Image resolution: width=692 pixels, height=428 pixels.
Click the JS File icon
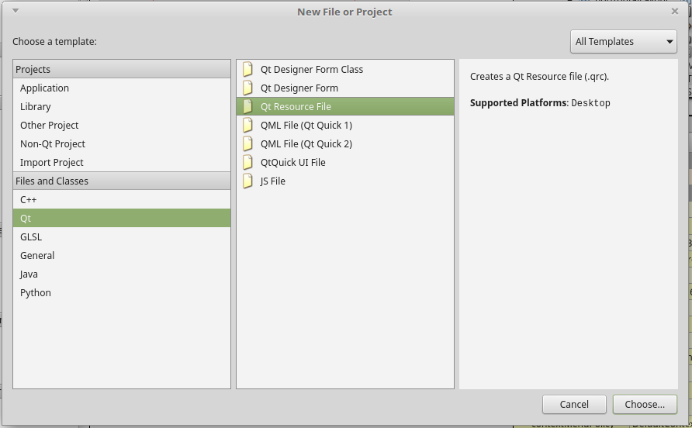click(247, 181)
